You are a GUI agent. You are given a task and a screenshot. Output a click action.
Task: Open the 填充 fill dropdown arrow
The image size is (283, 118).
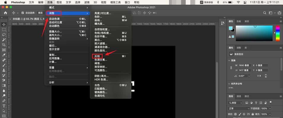[270, 114]
